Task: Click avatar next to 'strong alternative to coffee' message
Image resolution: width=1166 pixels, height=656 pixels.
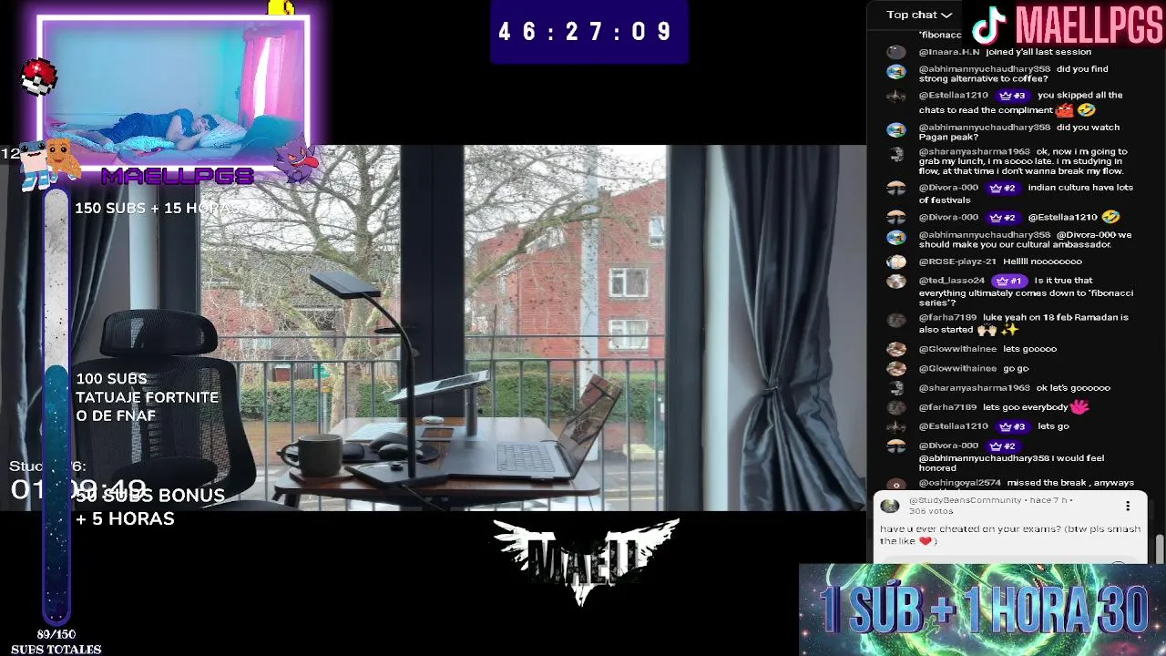Action: click(x=896, y=71)
